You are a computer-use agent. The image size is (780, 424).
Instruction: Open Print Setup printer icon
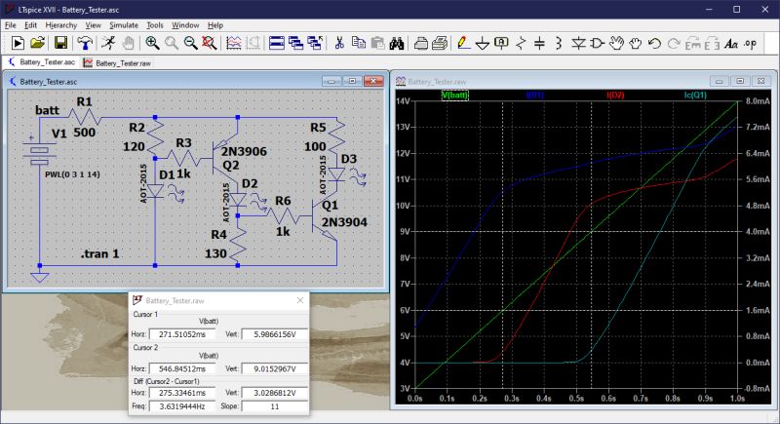click(421, 43)
